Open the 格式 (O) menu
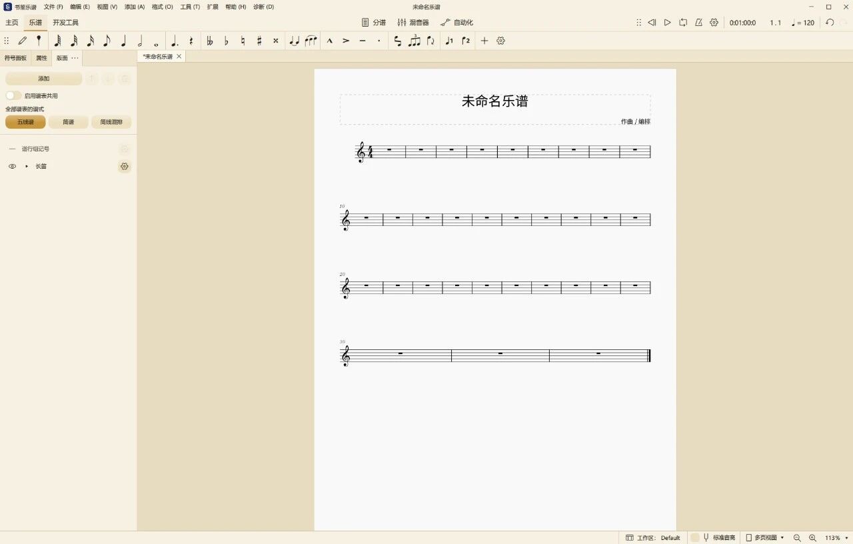Image resolution: width=853 pixels, height=544 pixels. pyautogui.click(x=162, y=7)
